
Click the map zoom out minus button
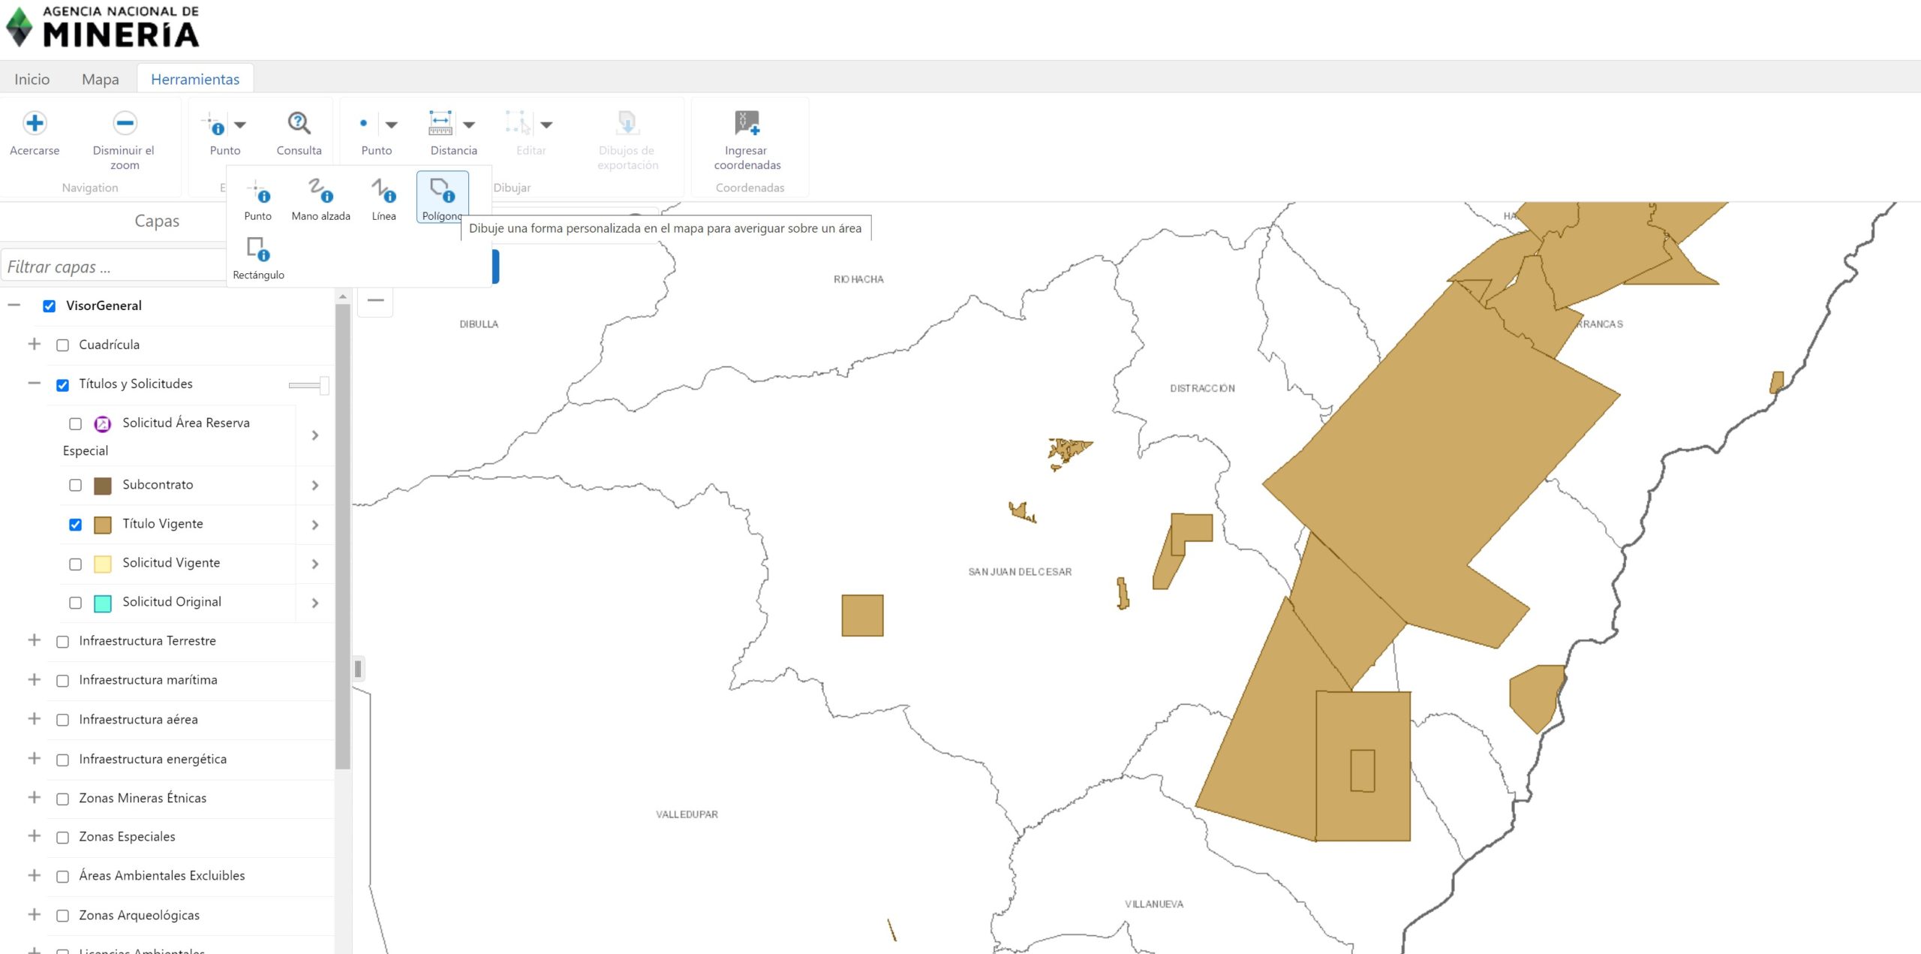(375, 300)
